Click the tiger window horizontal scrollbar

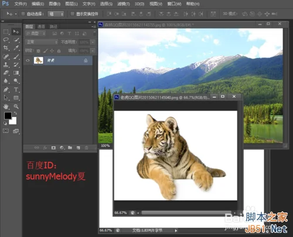[x=186, y=212]
